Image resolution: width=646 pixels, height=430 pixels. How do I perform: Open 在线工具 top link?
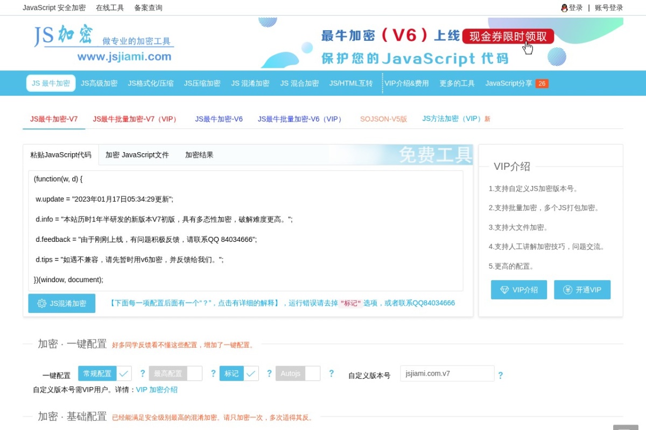click(x=110, y=8)
